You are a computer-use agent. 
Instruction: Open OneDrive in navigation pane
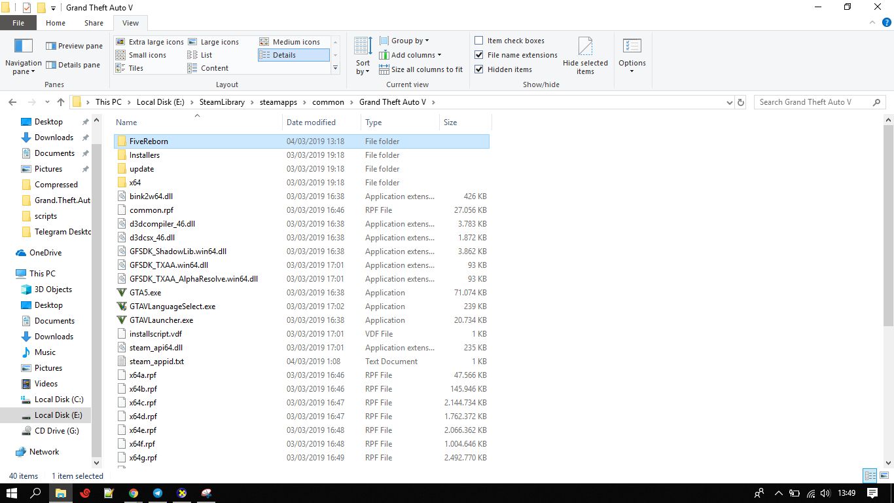[x=45, y=253]
